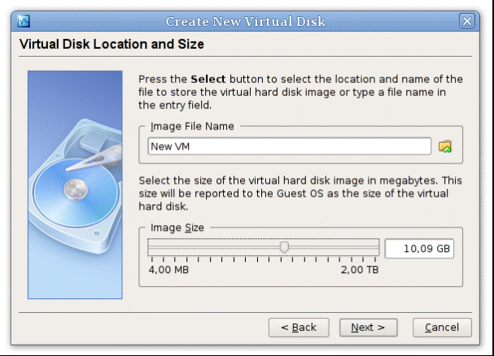Click the slider track near the maximum end
Viewport: 494px width, 356px height.
pos(368,247)
